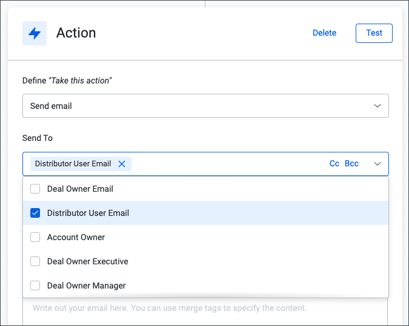Select the "Deal Owner Executive" option text
The height and width of the screenshot is (326, 409).
point(88,261)
